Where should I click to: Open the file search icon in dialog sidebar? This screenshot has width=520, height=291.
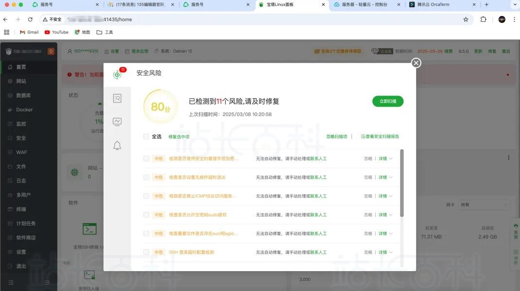click(117, 98)
